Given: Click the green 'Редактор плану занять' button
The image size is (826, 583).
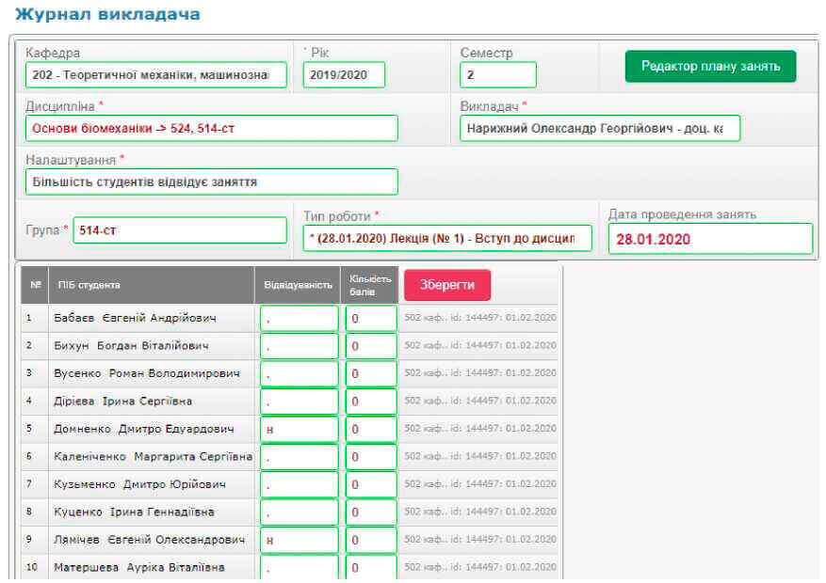Looking at the screenshot, I should point(710,67).
